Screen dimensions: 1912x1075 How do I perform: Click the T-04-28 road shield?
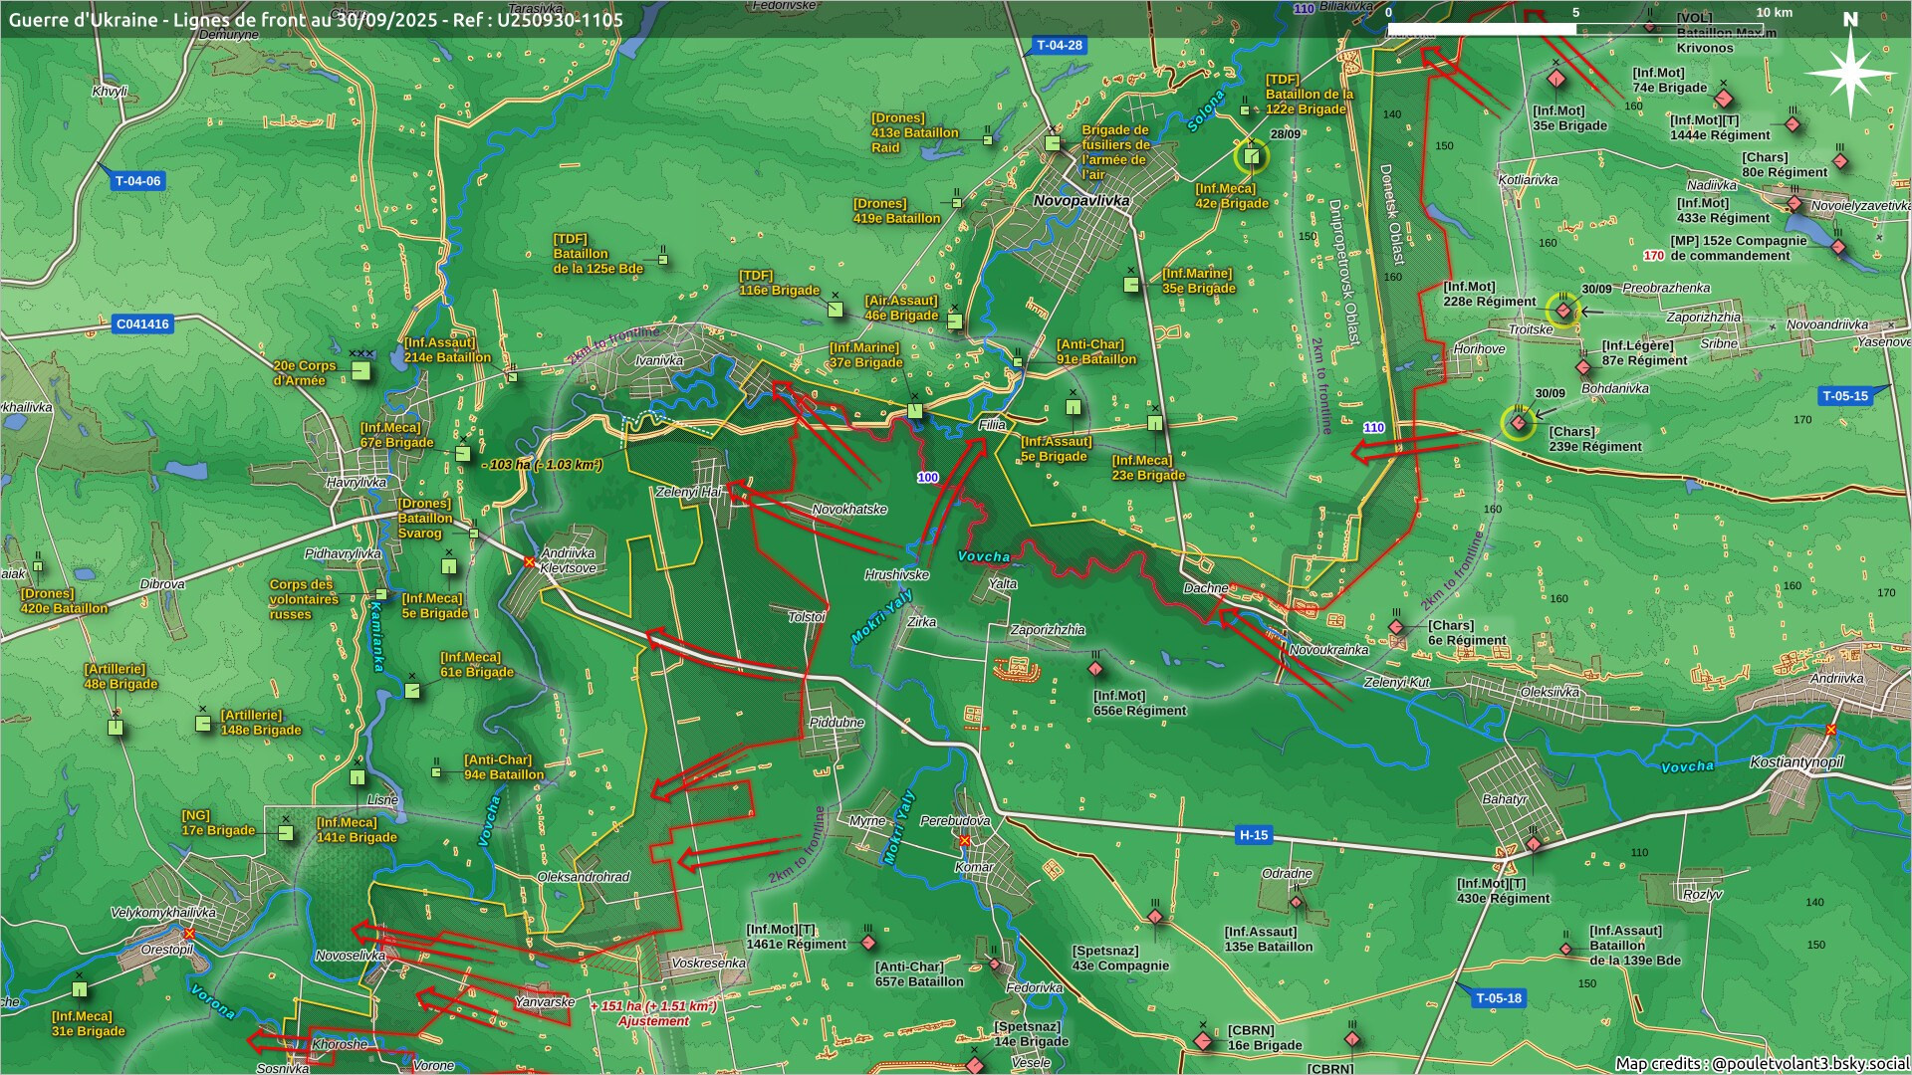pyautogui.click(x=1059, y=45)
